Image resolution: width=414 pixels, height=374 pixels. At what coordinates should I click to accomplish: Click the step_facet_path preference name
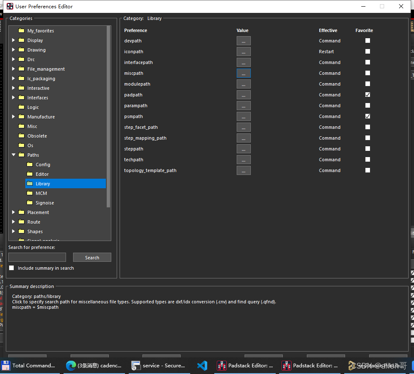[141, 127]
